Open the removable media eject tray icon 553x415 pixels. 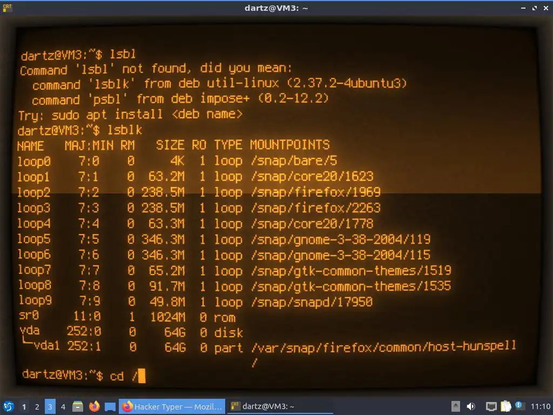(456, 406)
